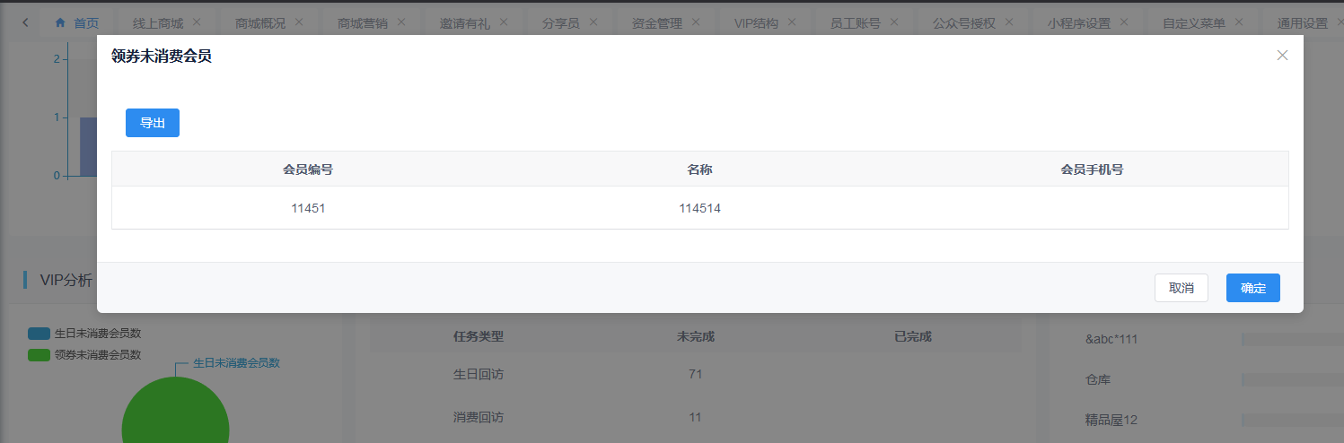The height and width of the screenshot is (443, 1344).
Task: Click the 生日回访 task row
Action: [x=696, y=374]
